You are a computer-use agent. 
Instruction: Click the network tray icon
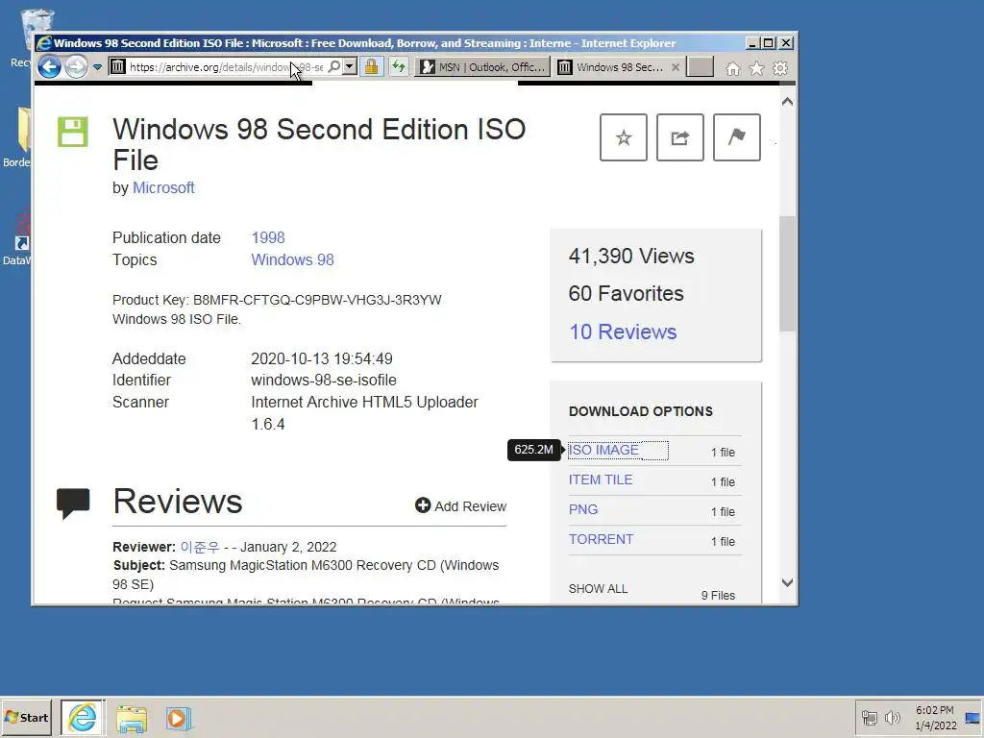[x=869, y=718]
